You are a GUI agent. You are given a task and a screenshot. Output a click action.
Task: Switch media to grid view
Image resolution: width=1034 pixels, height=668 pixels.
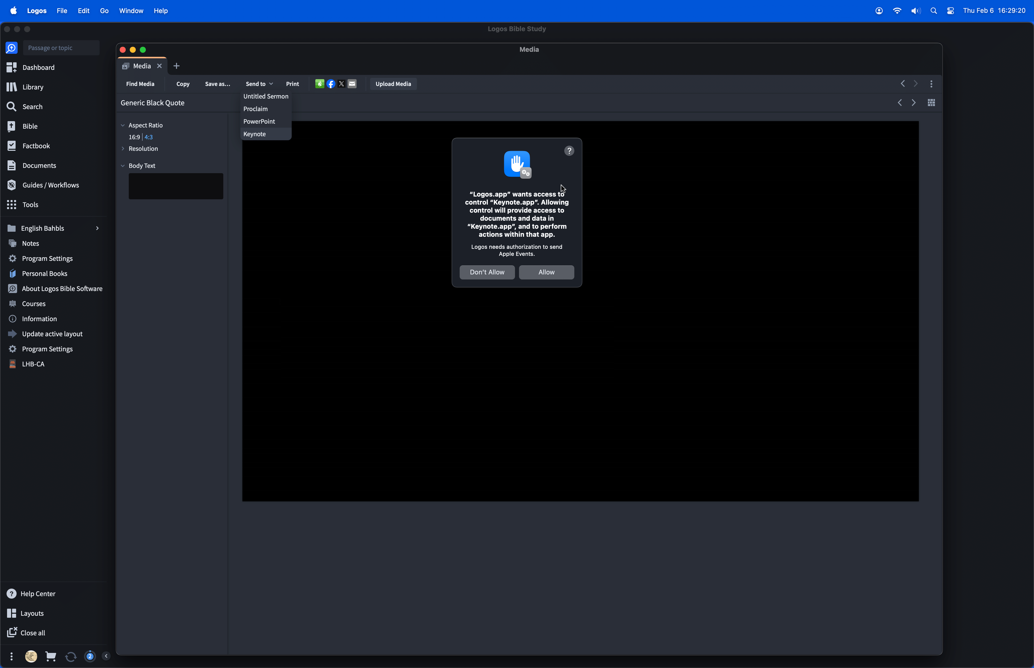pos(931,103)
